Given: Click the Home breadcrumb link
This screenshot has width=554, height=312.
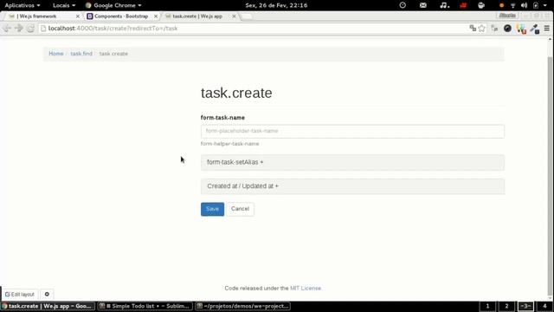Looking at the screenshot, I should click(x=55, y=54).
